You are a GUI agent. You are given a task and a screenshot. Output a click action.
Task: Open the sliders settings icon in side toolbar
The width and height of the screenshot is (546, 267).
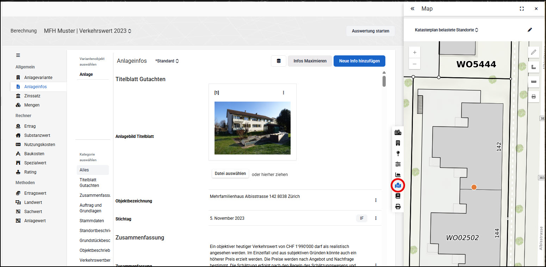click(398, 164)
